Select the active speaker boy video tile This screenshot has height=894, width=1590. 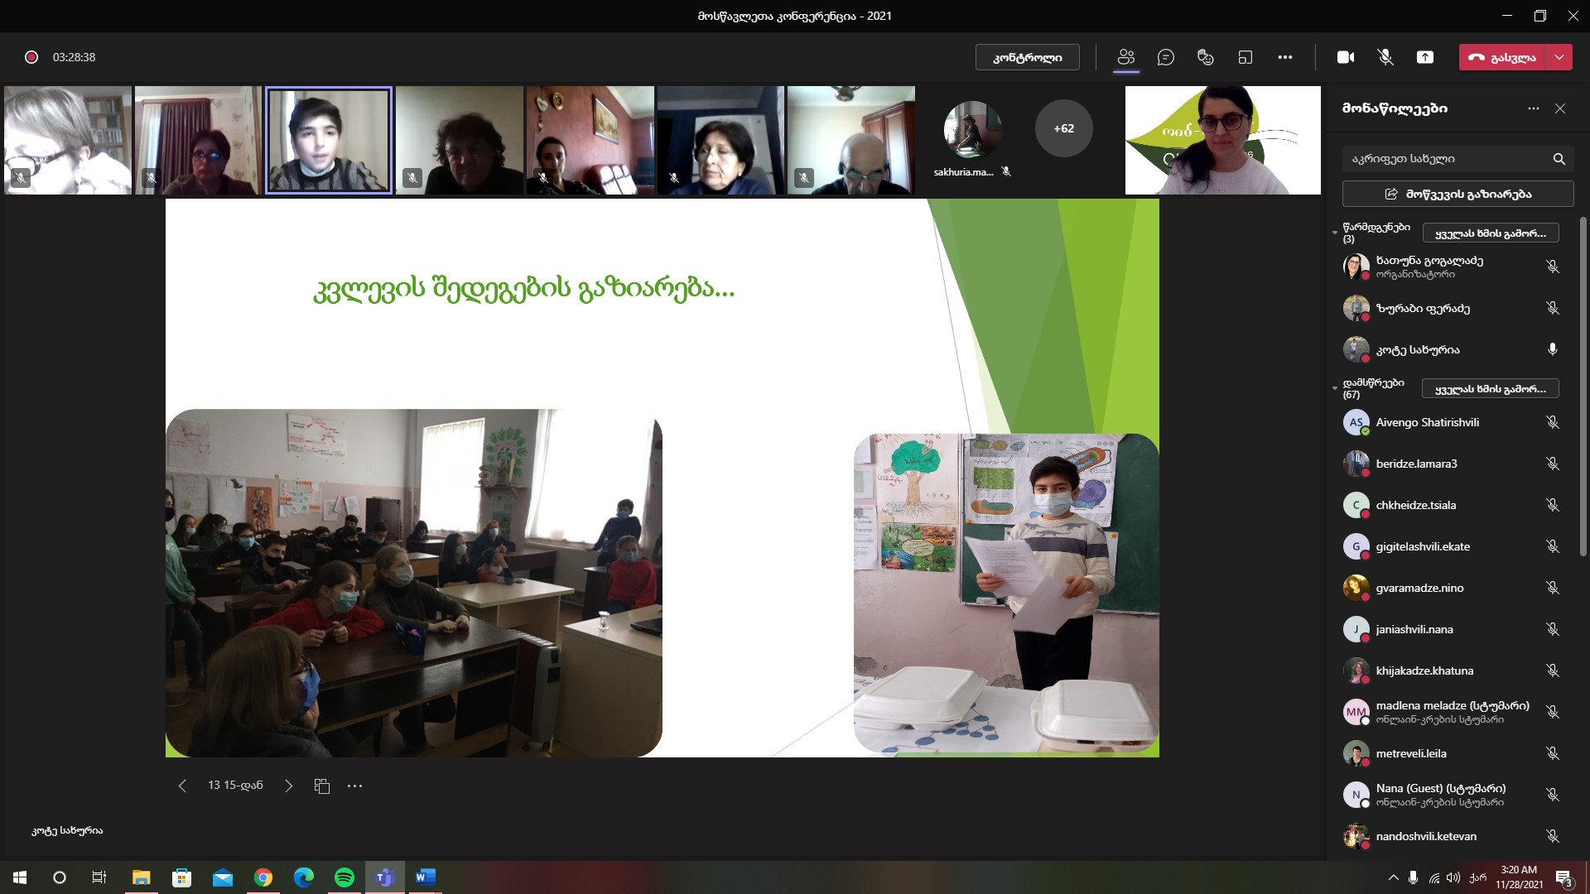[x=328, y=140]
